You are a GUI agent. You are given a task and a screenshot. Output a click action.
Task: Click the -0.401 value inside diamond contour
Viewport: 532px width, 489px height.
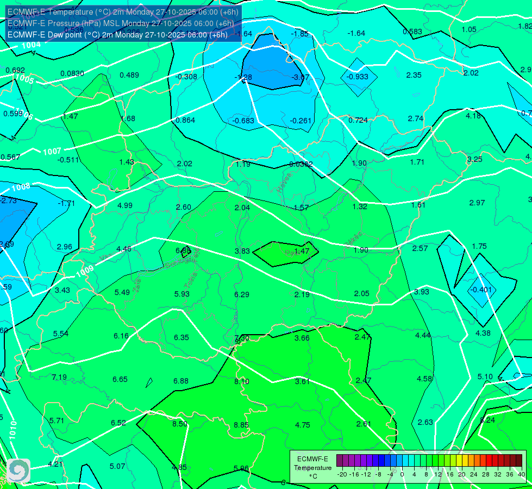(480, 290)
